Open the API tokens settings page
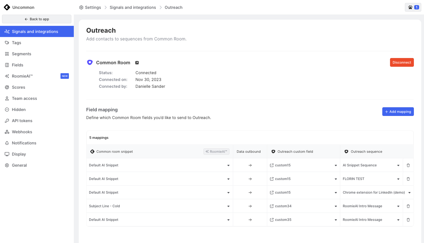The height and width of the screenshot is (243, 424). coord(37,121)
